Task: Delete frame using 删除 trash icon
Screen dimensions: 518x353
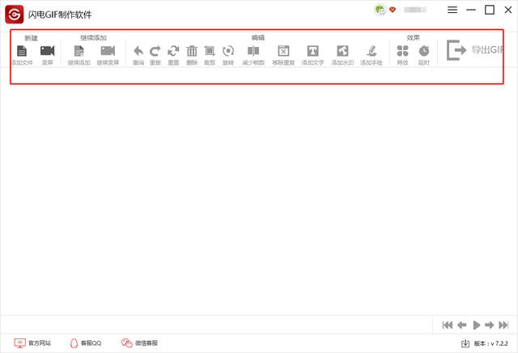Action: (192, 52)
